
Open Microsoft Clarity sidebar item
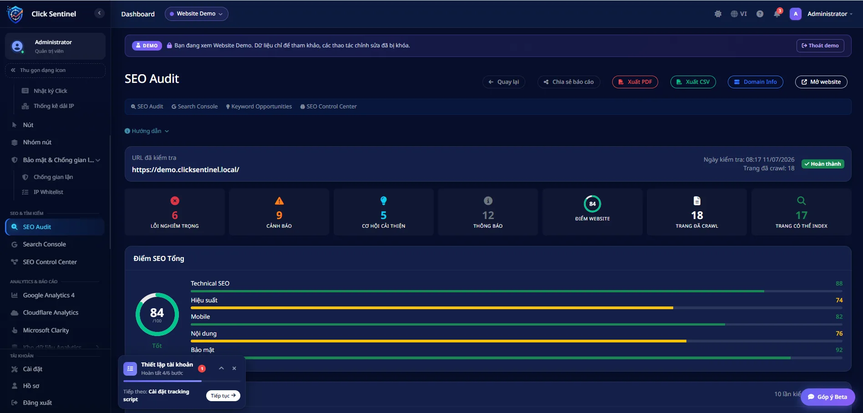(x=46, y=331)
